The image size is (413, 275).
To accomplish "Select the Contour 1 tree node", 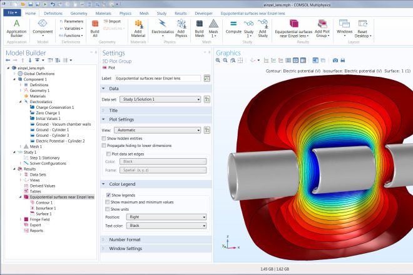I will pos(44,202).
